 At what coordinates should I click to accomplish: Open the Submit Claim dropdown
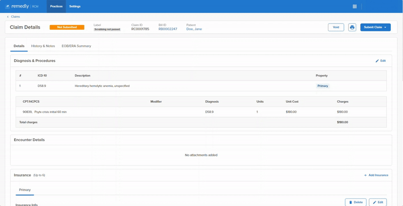(x=375, y=27)
